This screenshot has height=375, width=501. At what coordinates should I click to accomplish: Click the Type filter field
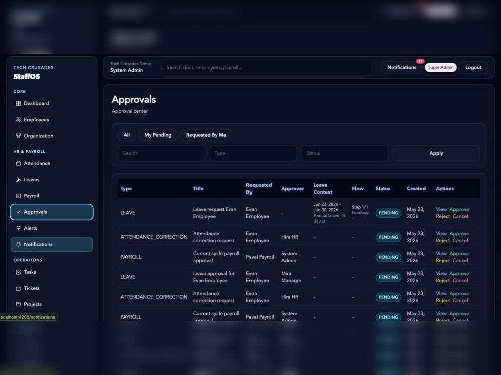click(x=253, y=153)
